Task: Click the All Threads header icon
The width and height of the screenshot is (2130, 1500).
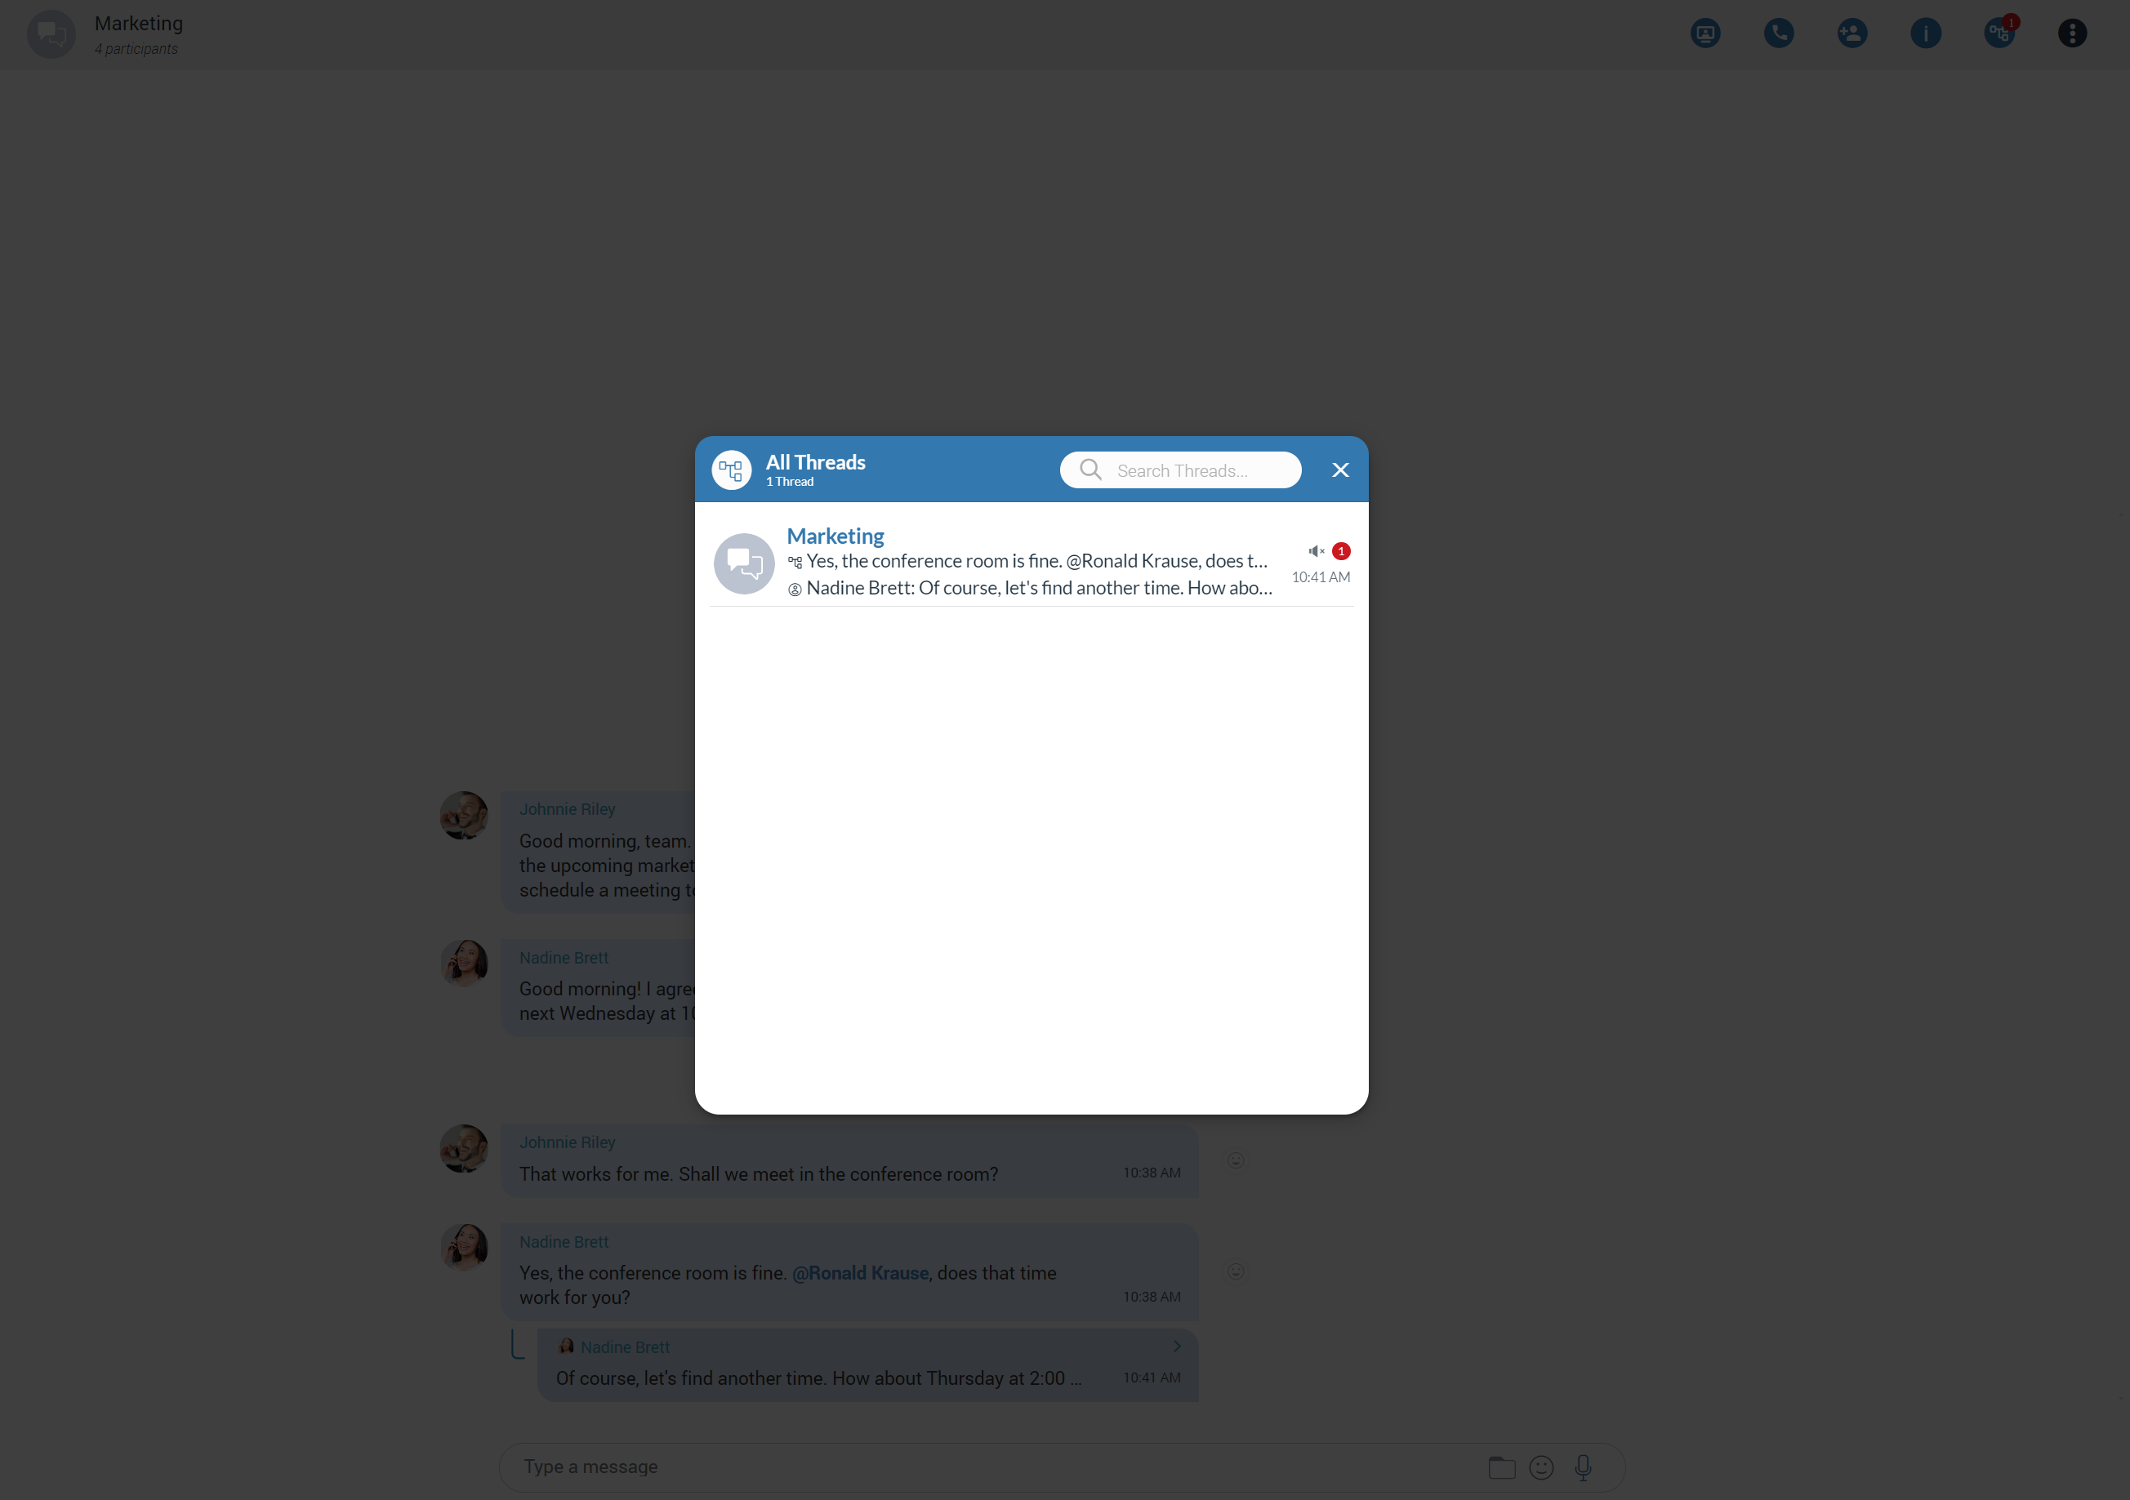Action: [x=731, y=470]
